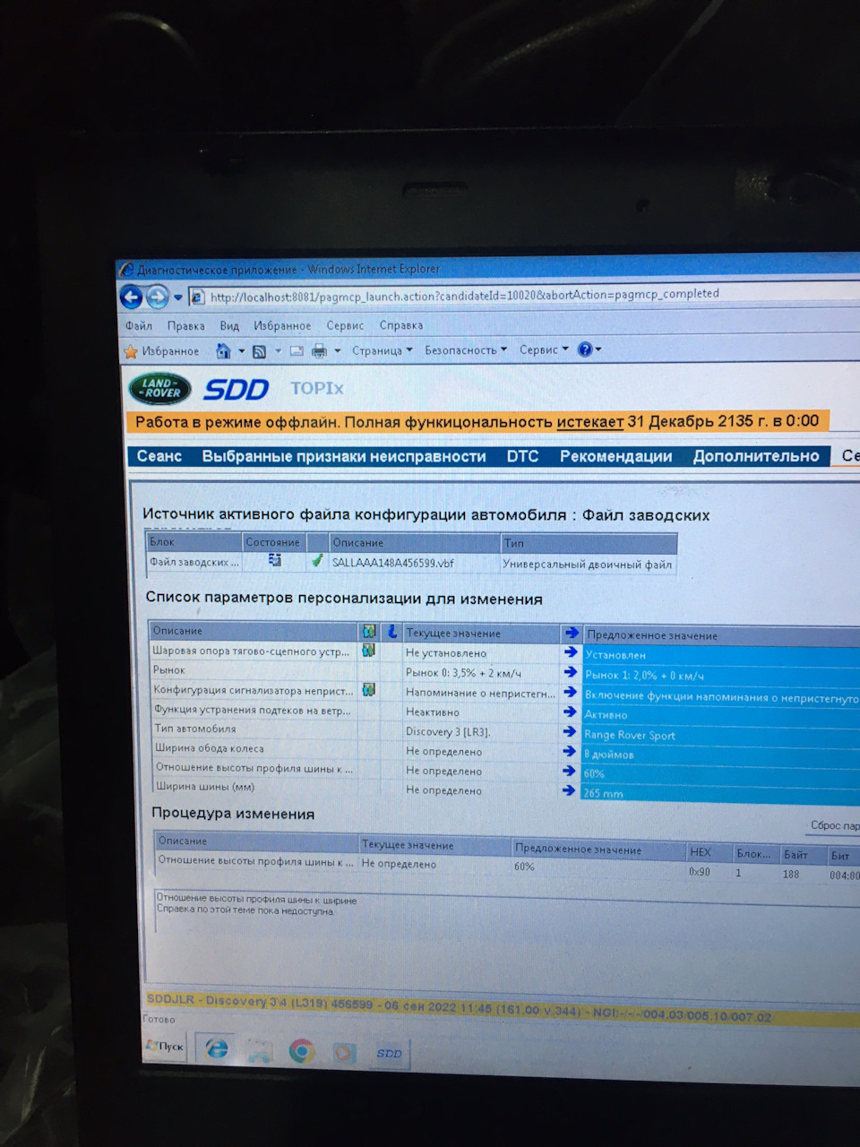Click blue arrow in Ширина шины (мм) row
Image resolution: width=860 pixels, height=1147 pixels.
569,790
